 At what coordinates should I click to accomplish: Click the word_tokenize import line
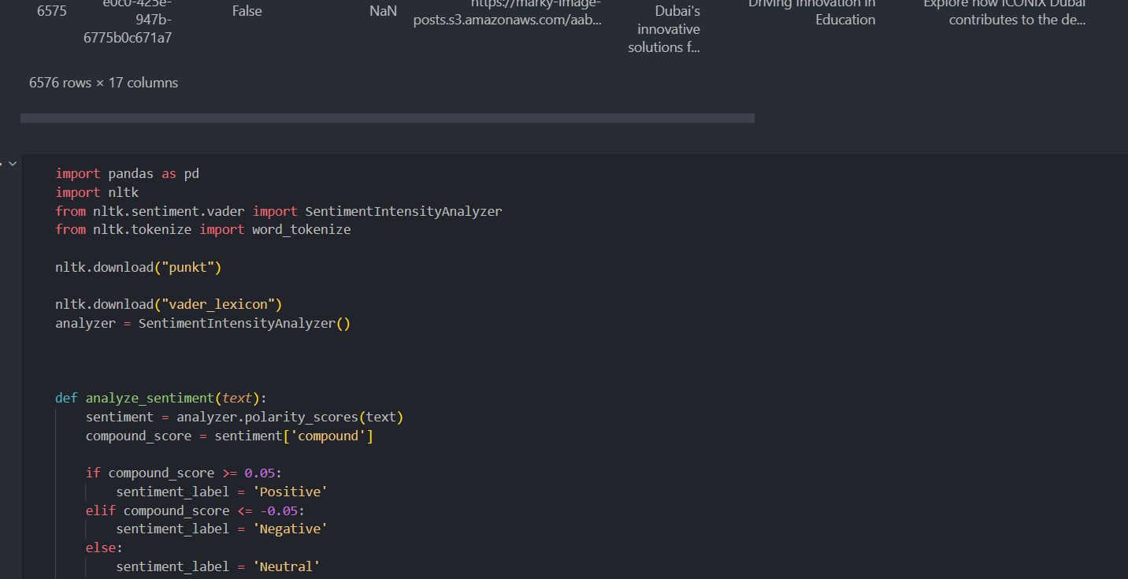pos(203,229)
